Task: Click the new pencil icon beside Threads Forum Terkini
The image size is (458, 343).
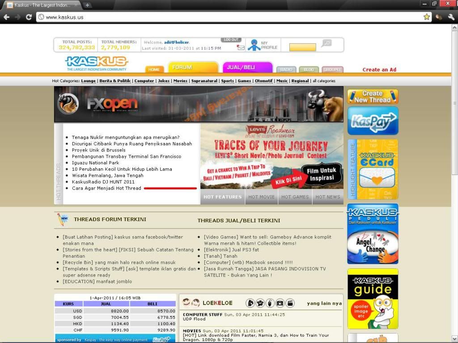Action: pyautogui.click(x=62, y=220)
